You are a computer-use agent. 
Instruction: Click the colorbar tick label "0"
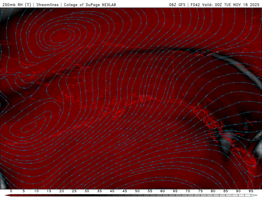(11, 191)
